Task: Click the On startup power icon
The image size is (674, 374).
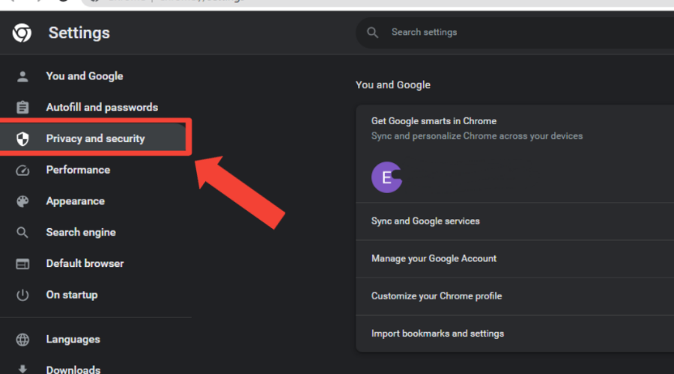Action: point(22,295)
